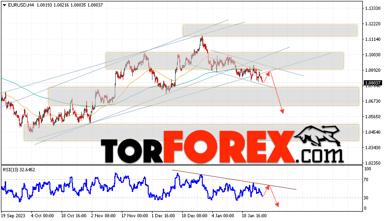Click the RSI 0 level label
This screenshot has height=221, width=384.
tap(365, 208)
